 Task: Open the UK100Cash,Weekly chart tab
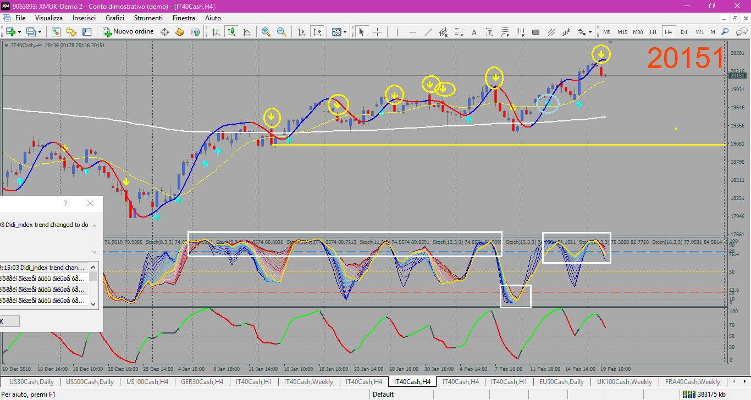624,381
